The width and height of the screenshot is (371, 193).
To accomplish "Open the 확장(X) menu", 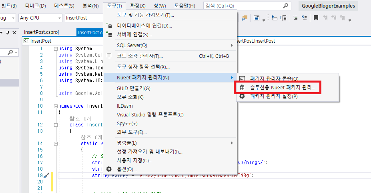I will (138, 6).
